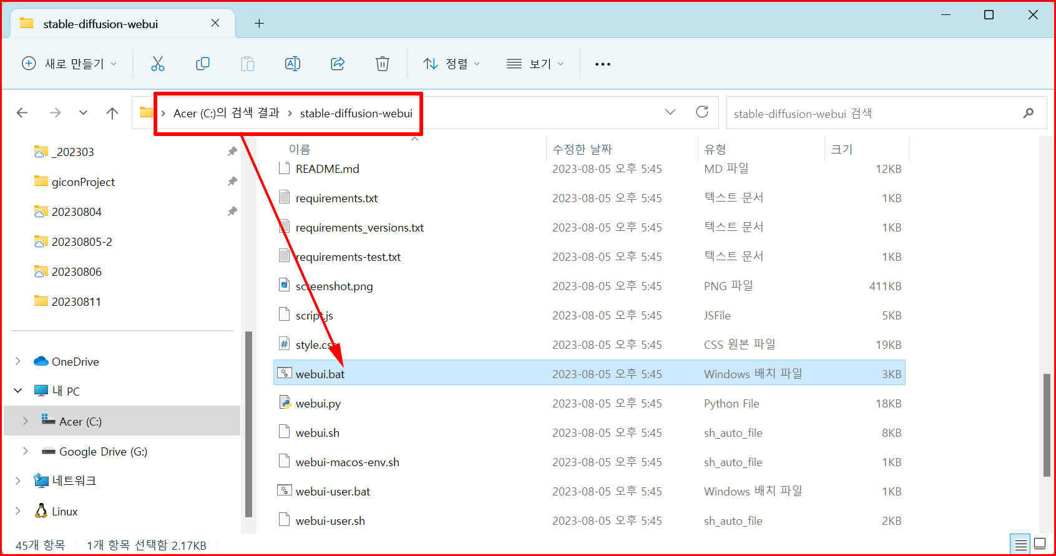
Task: Select the webui.bat file
Action: click(589, 373)
